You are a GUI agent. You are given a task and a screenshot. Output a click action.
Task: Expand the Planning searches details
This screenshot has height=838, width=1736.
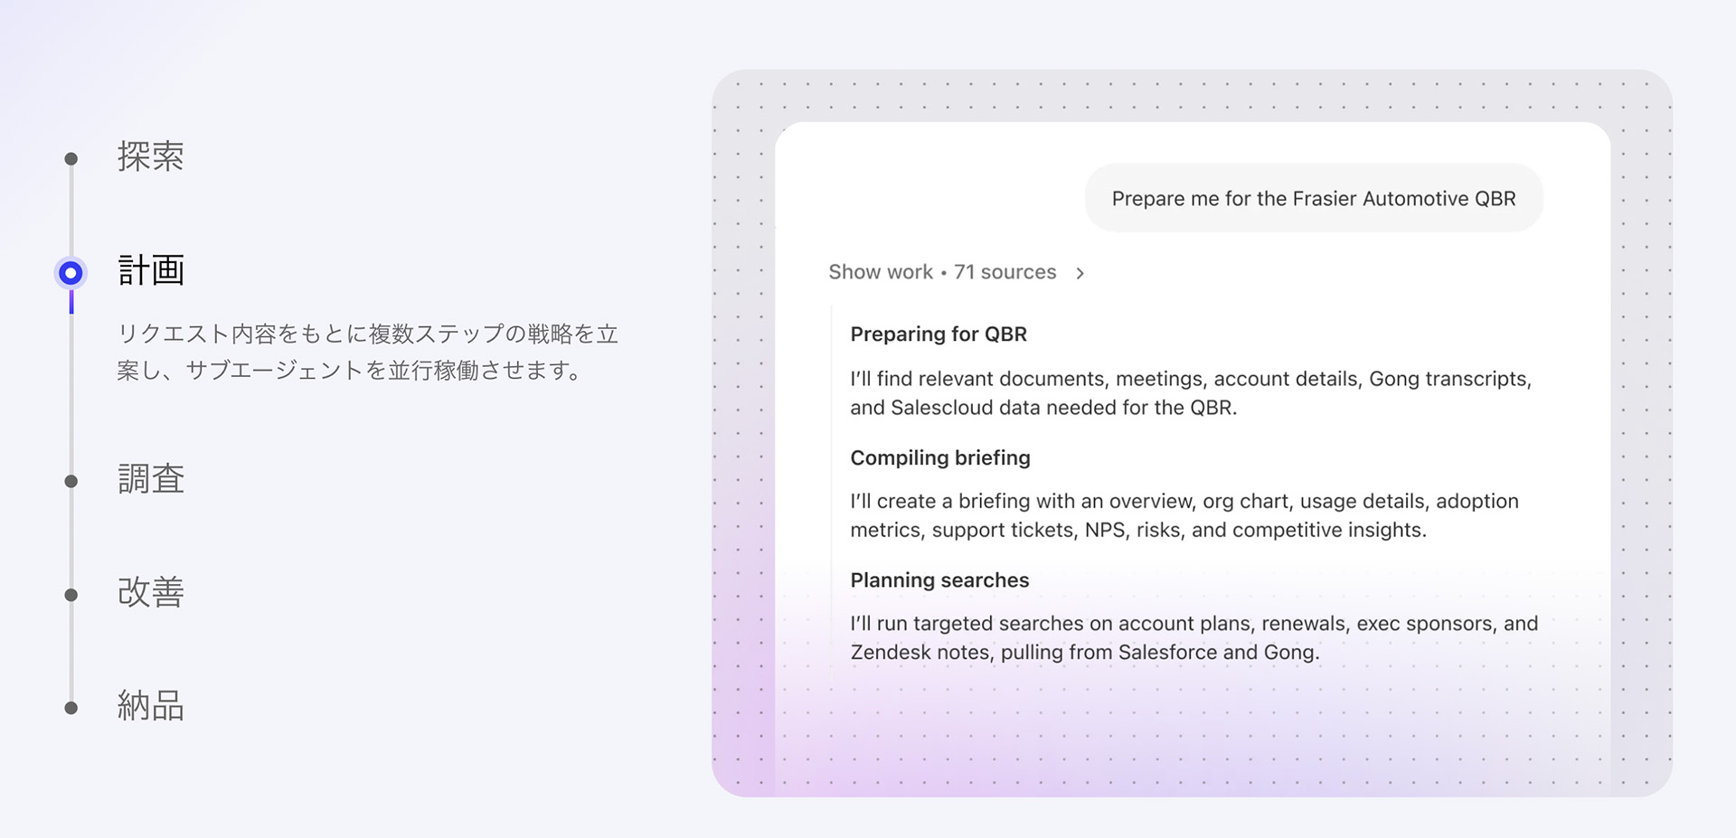(x=939, y=579)
